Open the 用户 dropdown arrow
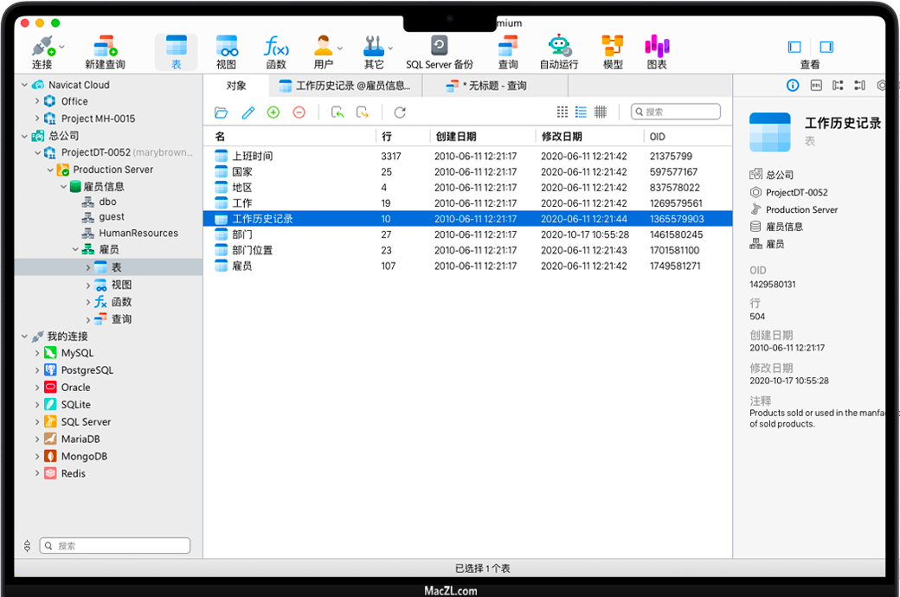This screenshot has width=900, height=597. click(340, 48)
